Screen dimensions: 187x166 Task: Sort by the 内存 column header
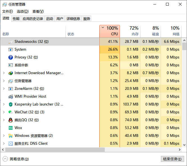tap(130, 31)
